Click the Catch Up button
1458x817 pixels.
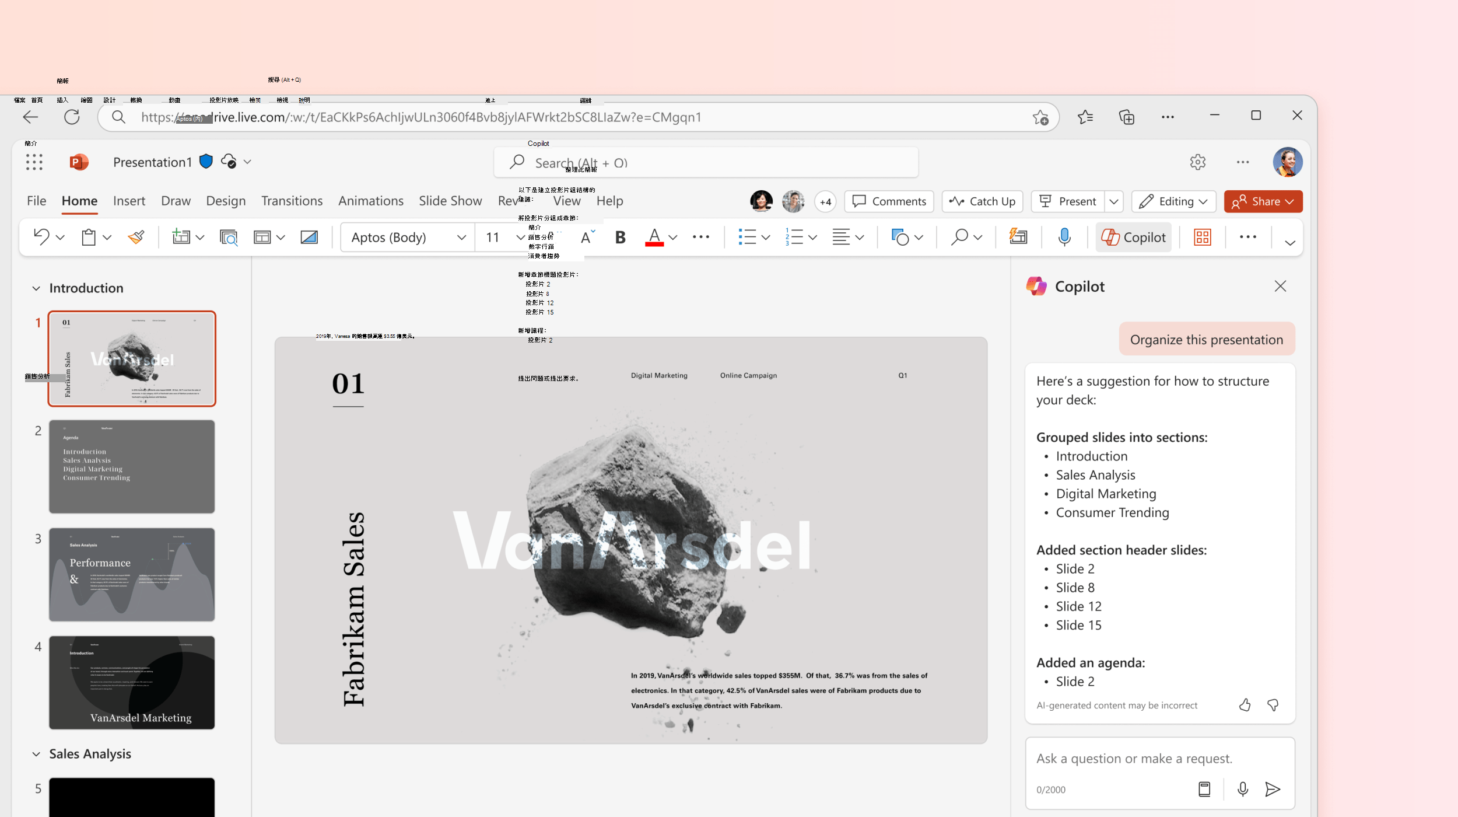(x=982, y=201)
